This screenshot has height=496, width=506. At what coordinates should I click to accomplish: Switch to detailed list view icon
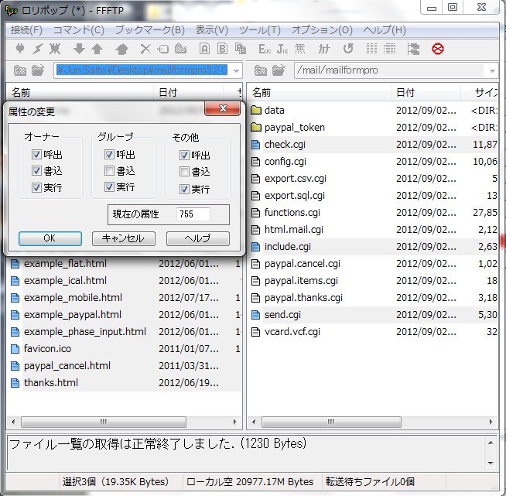pyautogui.click(x=389, y=49)
